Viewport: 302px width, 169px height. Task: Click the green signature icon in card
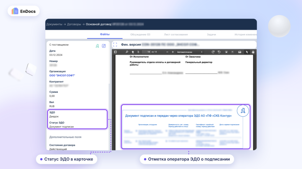97,46
